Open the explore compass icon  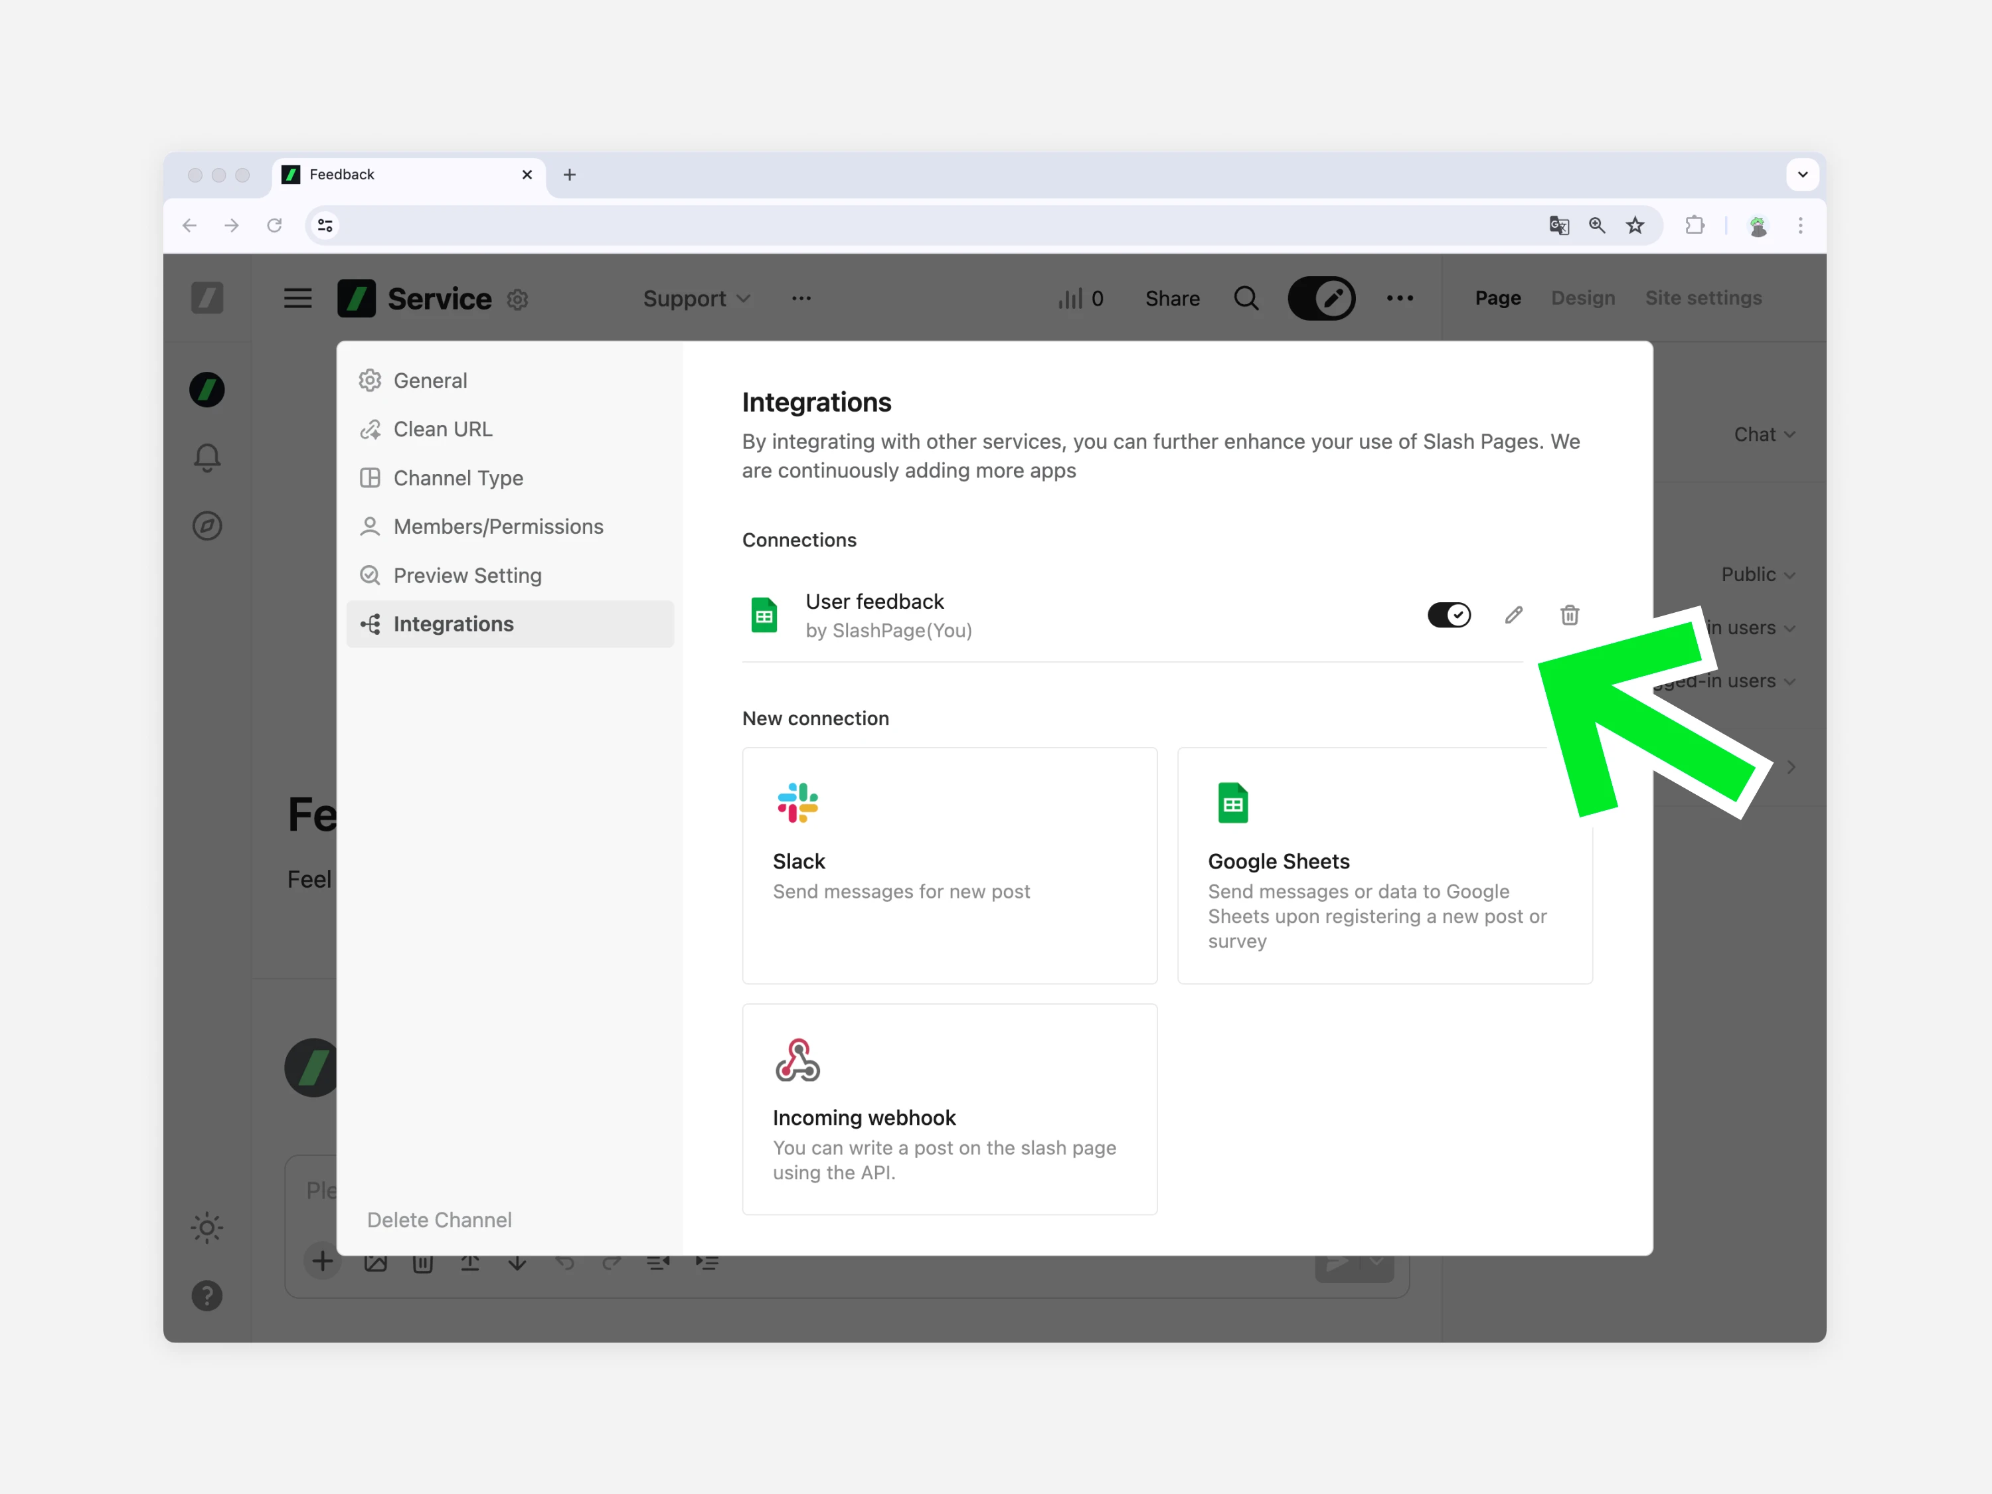pyautogui.click(x=207, y=526)
